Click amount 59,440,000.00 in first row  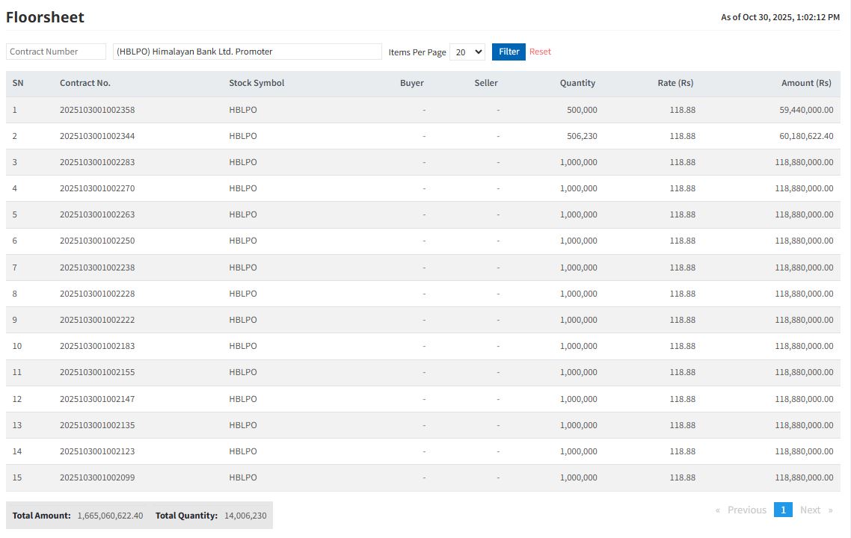tap(806, 110)
